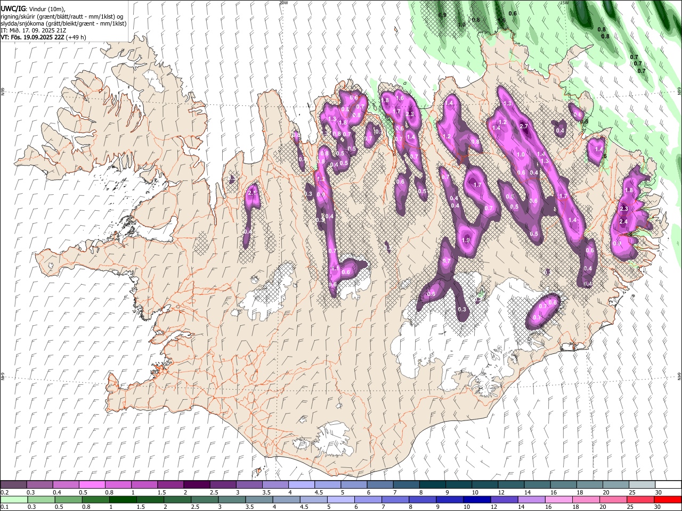Select the first snow-scale swatch between 0.2 and 0.3
682x511 pixels.
13,485
